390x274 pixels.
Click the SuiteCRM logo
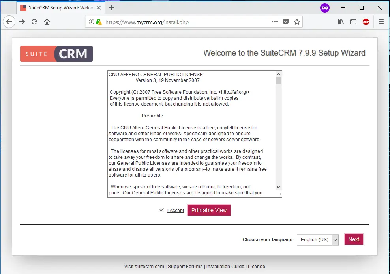(x=56, y=54)
